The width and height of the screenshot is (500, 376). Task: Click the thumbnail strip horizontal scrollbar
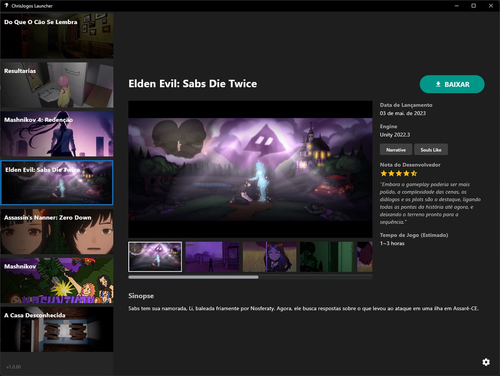(x=193, y=277)
